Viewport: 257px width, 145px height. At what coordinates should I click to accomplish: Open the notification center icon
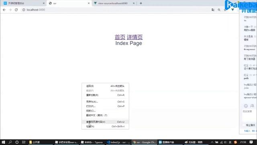tap(251, 142)
